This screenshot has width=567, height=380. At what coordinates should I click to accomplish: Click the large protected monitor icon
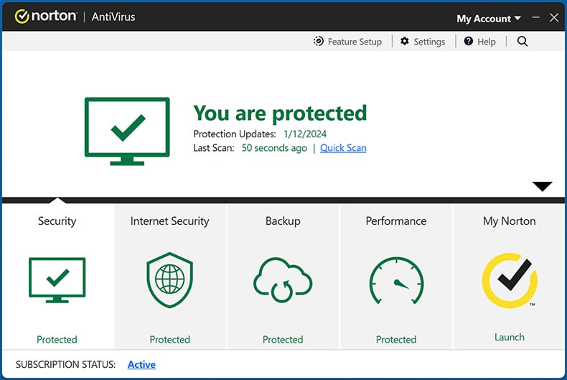(127, 131)
